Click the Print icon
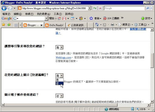155x112 pixels. [x=112, y=25]
